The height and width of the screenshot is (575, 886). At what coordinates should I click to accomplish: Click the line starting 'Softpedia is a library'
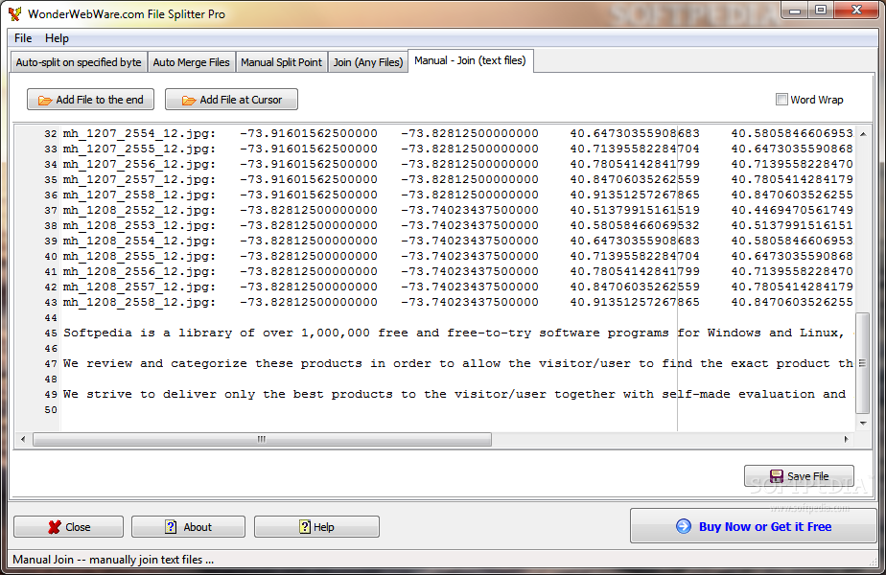457,333
